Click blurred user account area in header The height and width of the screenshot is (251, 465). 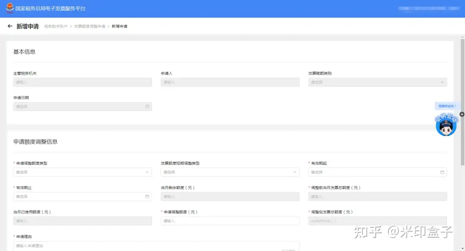click(429, 8)
